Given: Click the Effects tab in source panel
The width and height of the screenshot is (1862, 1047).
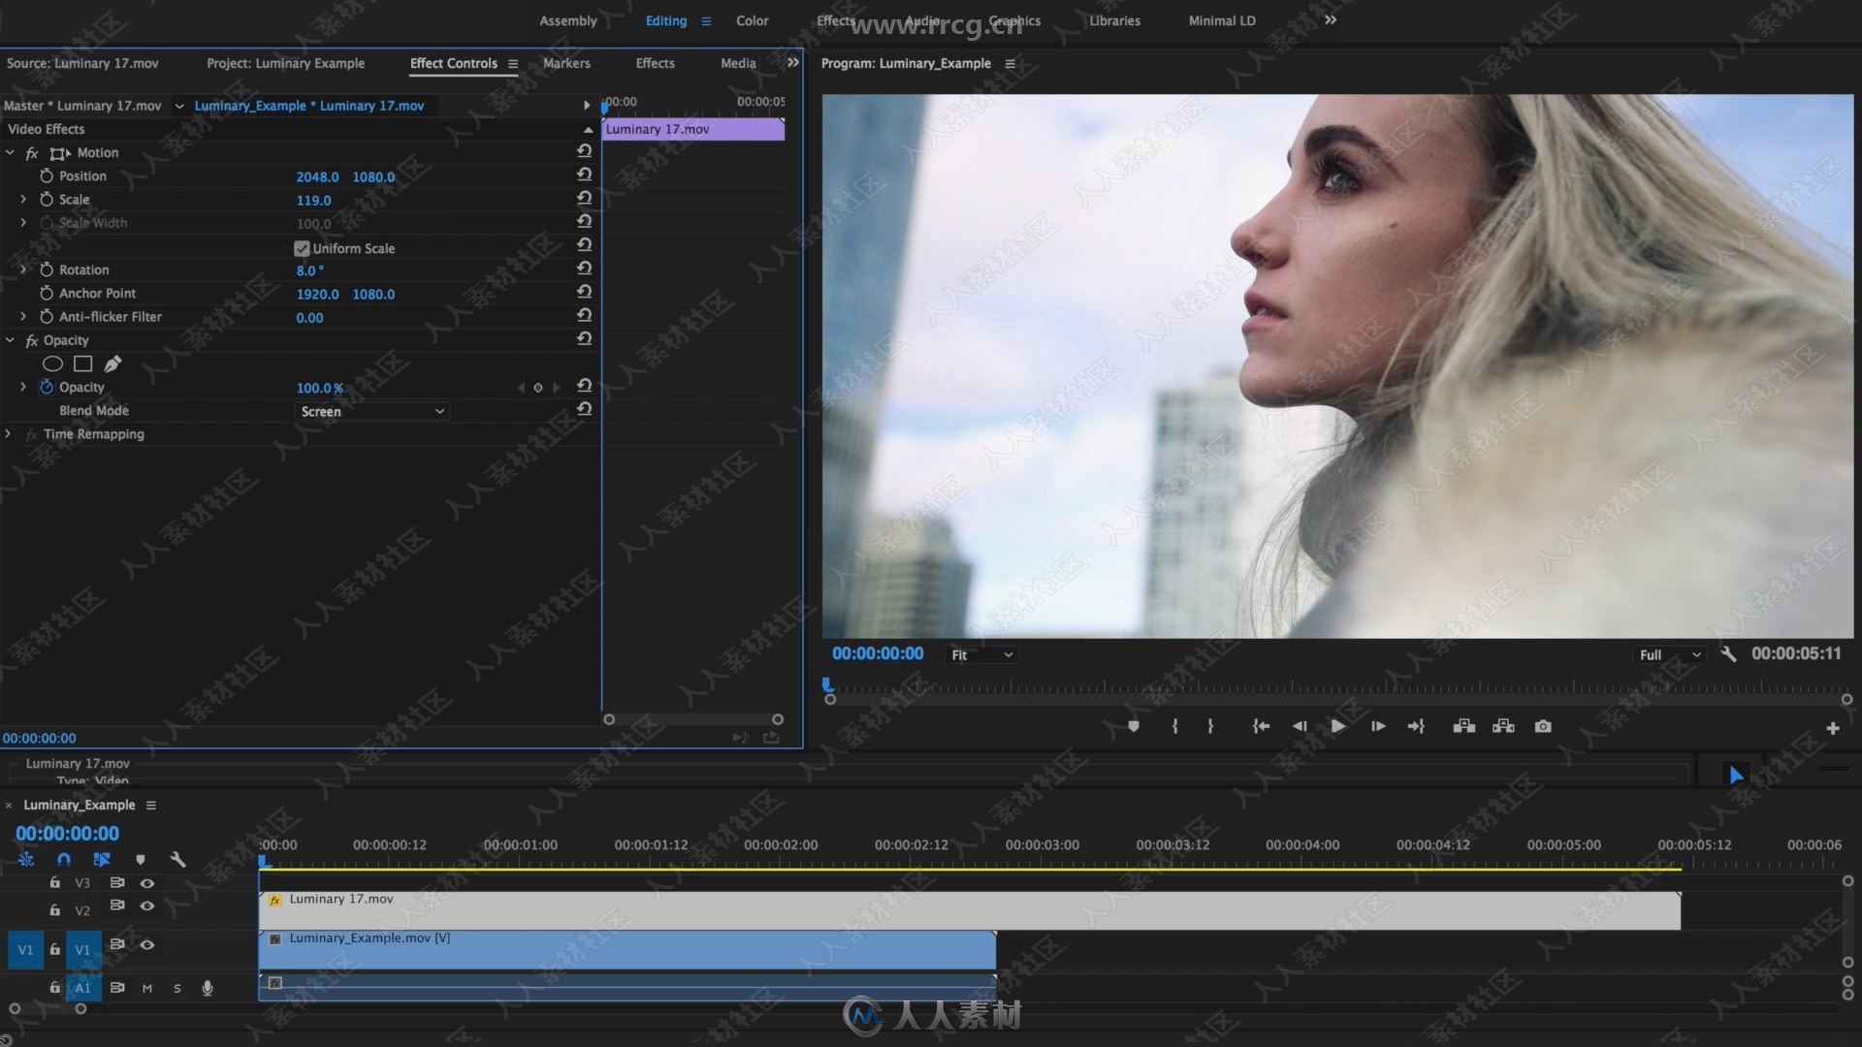Looking at the screenshot, I should tap(655, 61).
